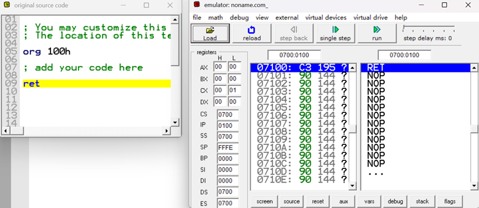The width and height of the screenshot is (479, 208).
Task: Click the SS register field
Action: (228, 137)
